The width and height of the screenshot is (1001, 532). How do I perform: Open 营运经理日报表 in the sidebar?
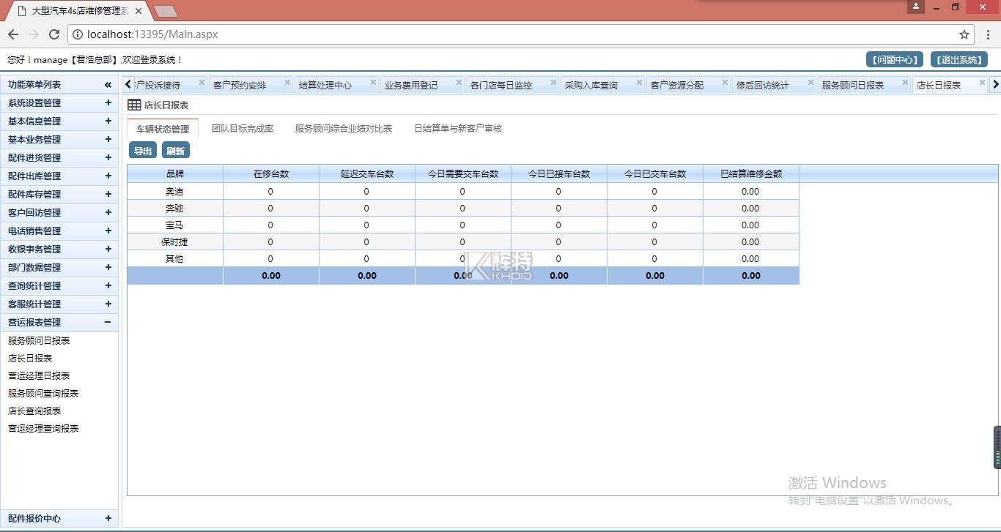39,376
